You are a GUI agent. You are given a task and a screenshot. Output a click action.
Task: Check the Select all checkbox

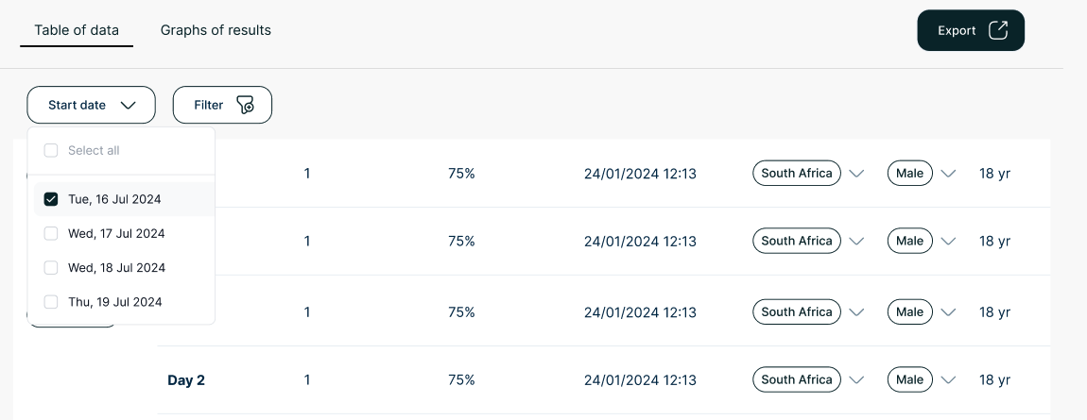pos(51,151)
